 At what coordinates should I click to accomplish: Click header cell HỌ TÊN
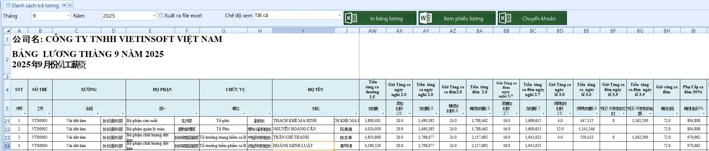pos(316,90)
